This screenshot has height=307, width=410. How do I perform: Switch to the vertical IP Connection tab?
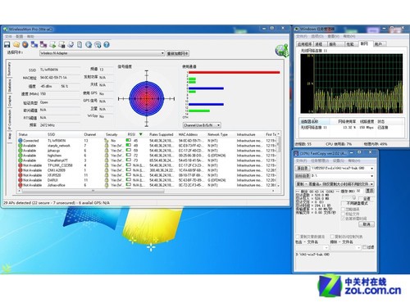[9, 120]
